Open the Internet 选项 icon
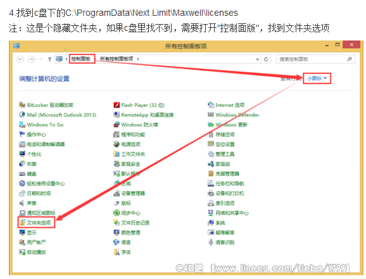366x279 pixels. 211,105
